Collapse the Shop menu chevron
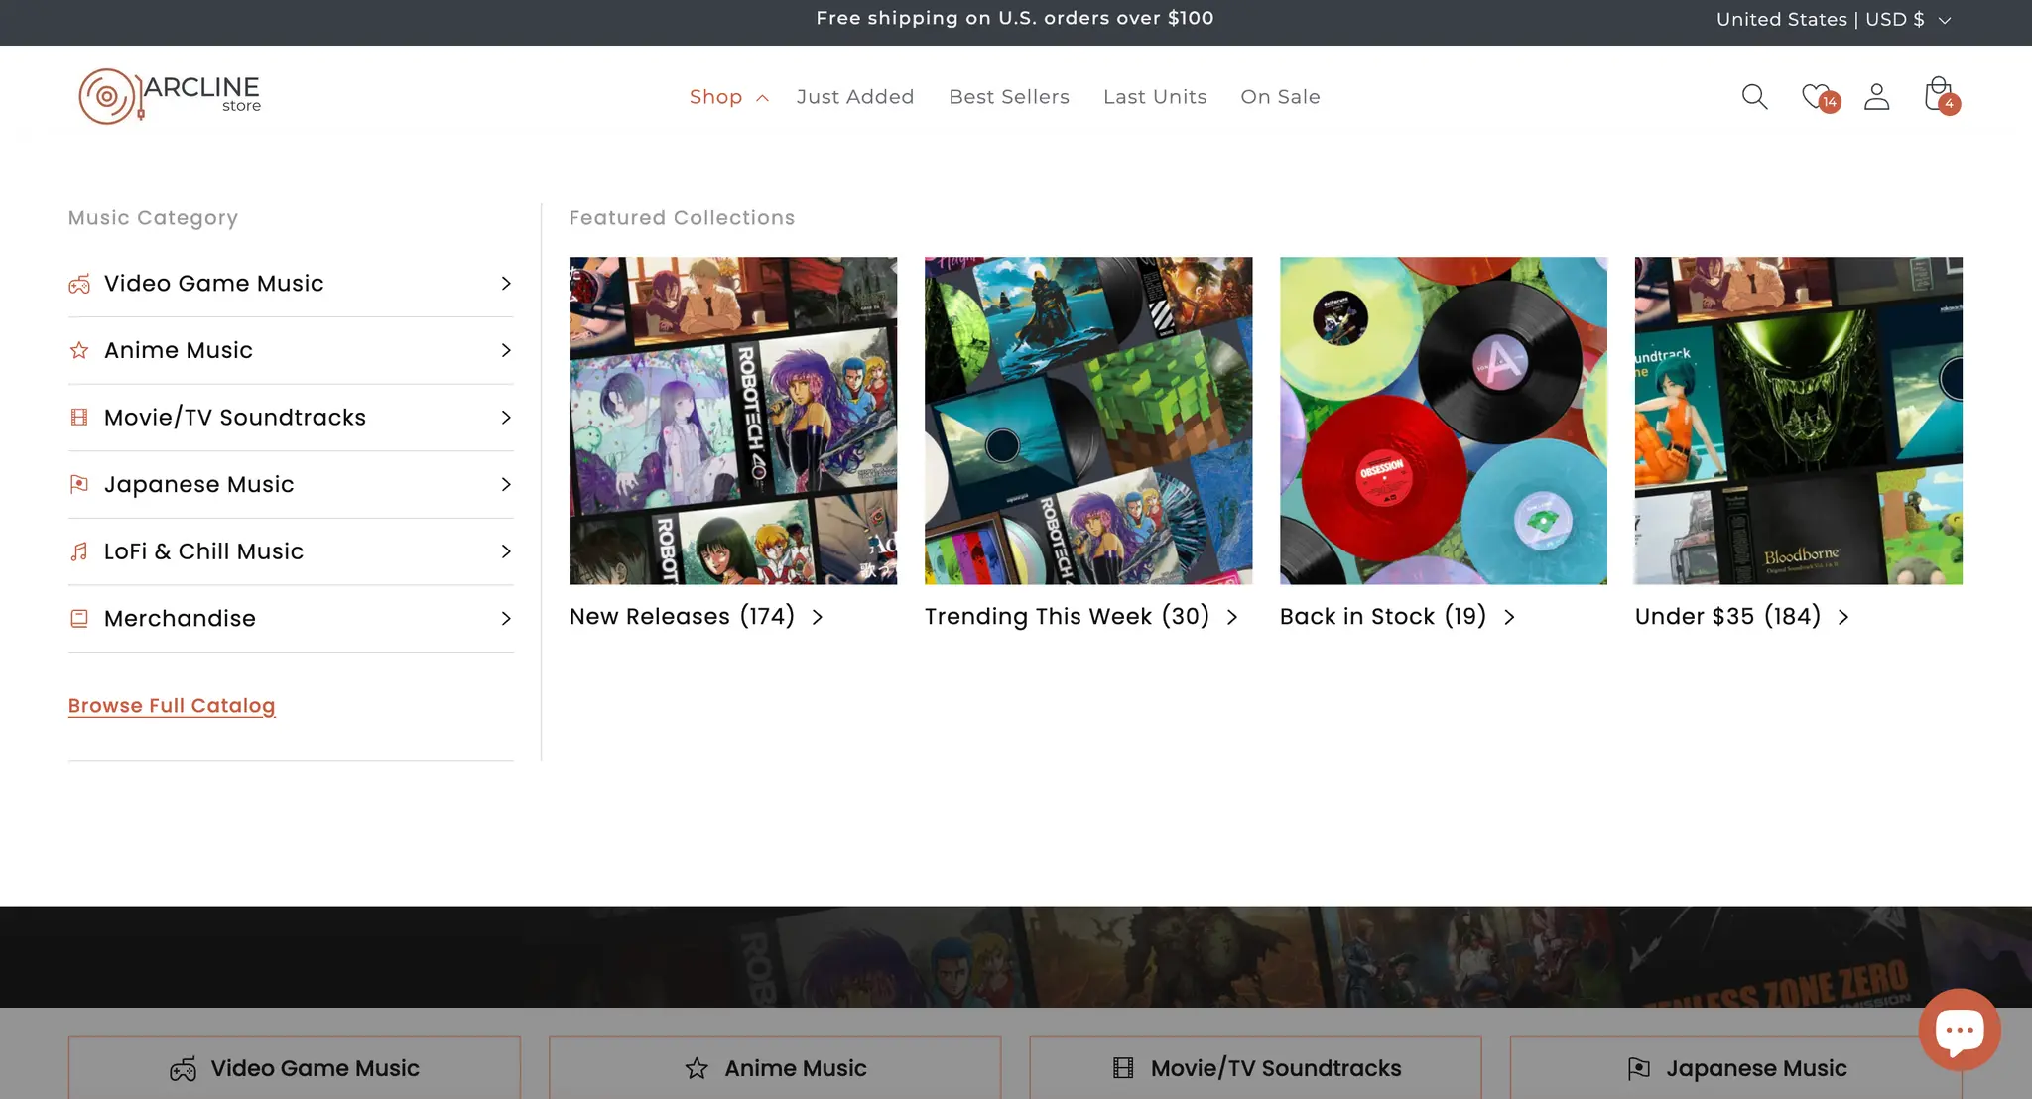The image size is (2032, 1099). point(762,98)
